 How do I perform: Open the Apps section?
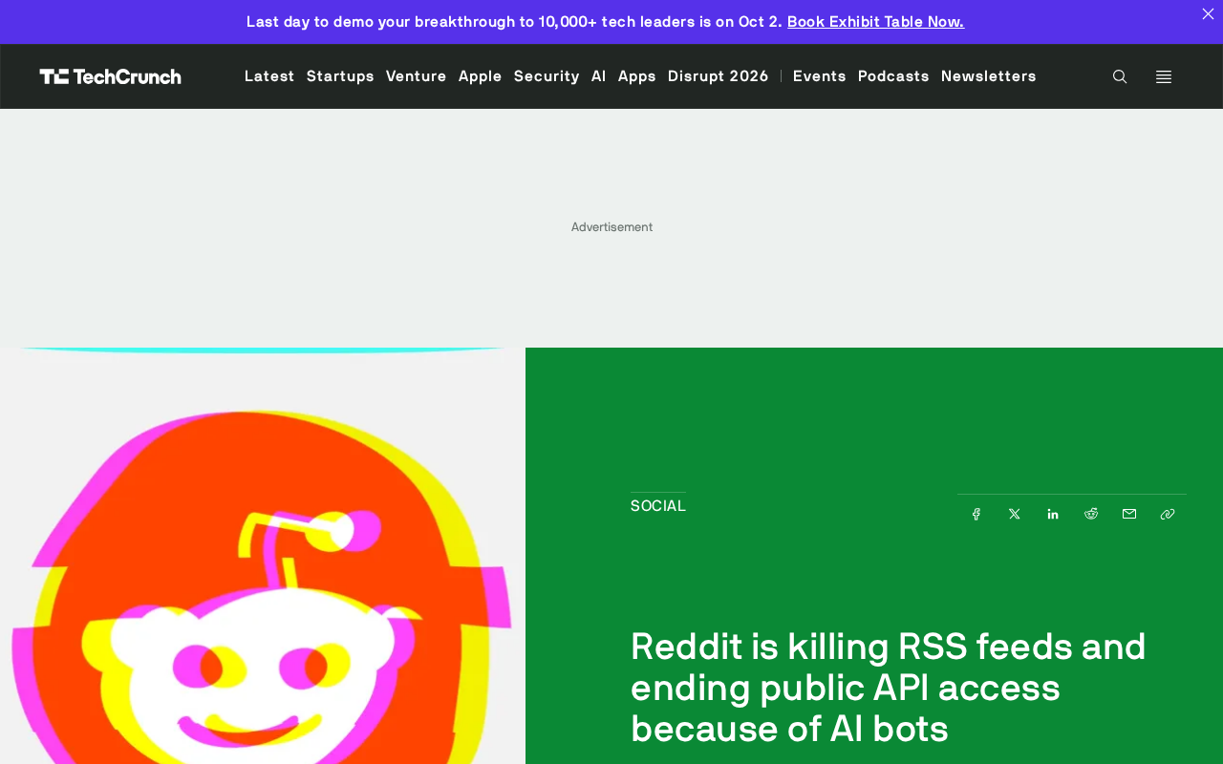pos(637,76)
